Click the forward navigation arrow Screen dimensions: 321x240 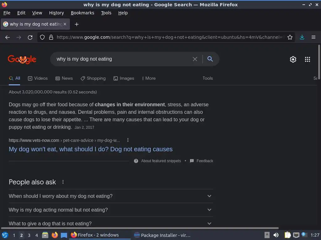(18, 37)
